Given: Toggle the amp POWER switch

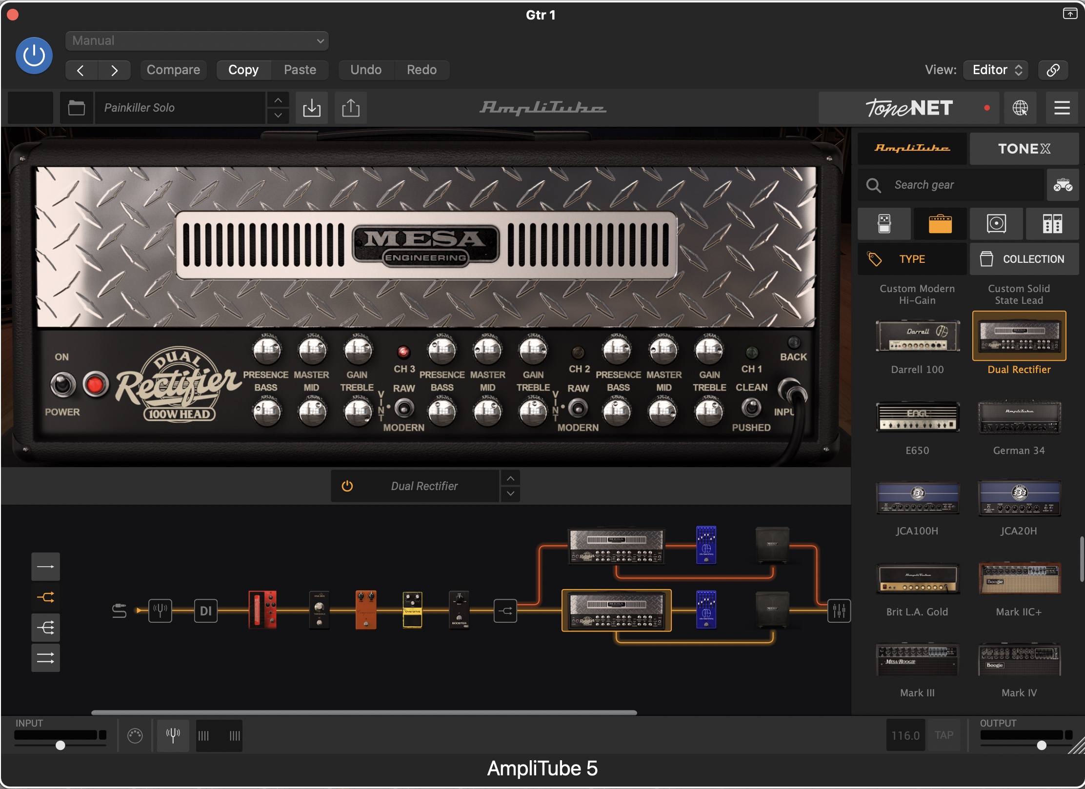Looking at the screenshot, I should pos(63,385).
